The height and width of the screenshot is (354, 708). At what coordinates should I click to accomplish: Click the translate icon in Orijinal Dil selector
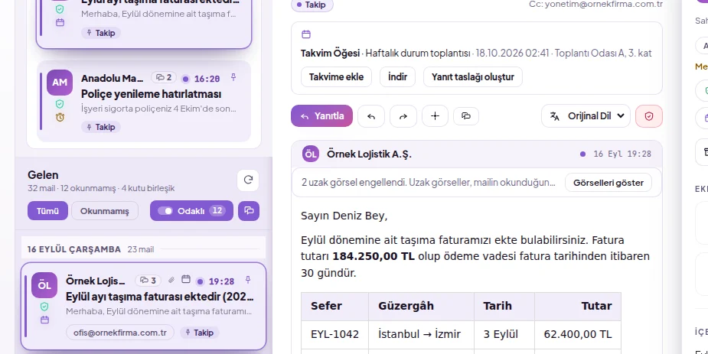554,116
